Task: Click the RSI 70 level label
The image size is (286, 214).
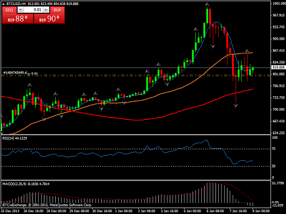Action: (x=274, y=149)
